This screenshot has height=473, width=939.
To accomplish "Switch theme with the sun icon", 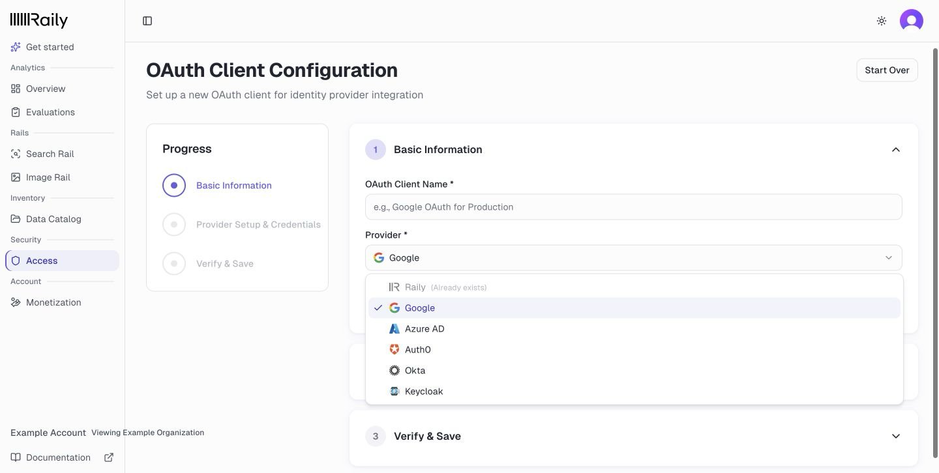I will click(882, 21).
